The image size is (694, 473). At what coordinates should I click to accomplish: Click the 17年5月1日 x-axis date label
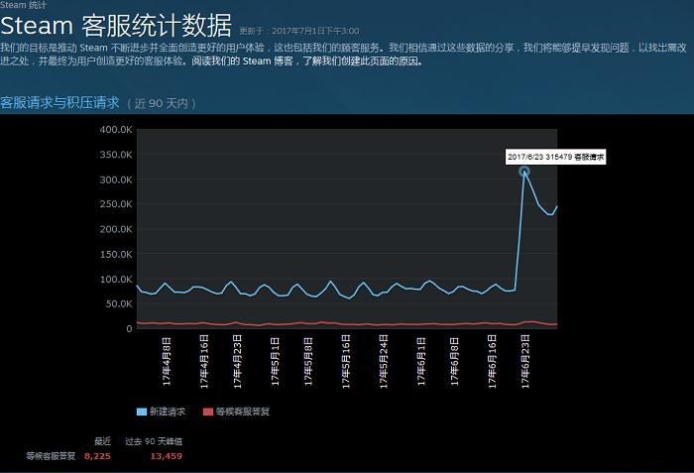click(275, 361)
